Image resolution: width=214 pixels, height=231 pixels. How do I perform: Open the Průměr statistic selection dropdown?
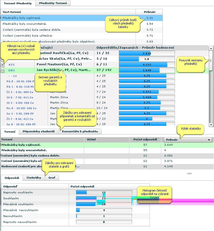pyautogui.click(x=188, y=140)
